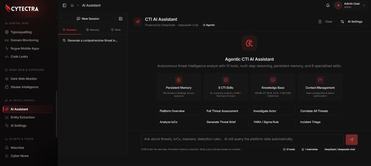The height and width of the screenshot is (166, 371).
Task: Open notifications bell in top bar
Action: [328, 5]
